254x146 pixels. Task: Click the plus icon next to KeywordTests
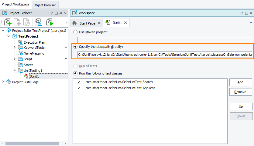(66, 48)
